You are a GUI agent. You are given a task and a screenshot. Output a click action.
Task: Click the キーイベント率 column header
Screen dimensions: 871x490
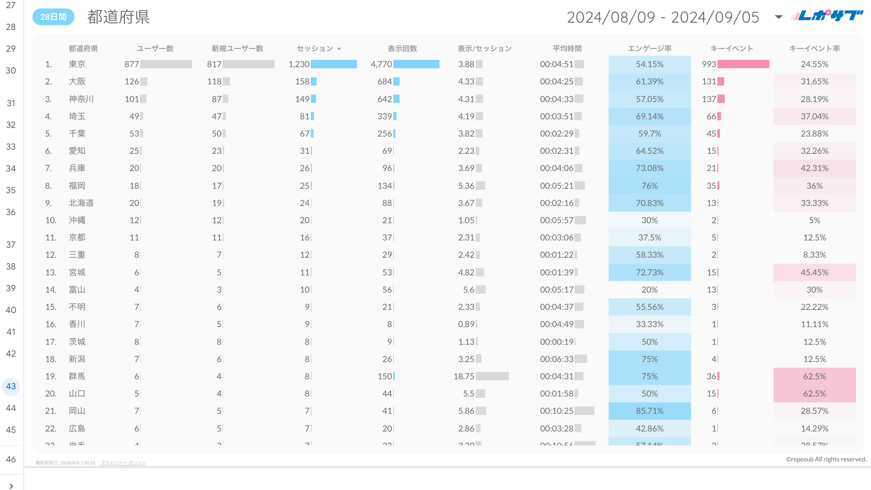[814, 49]
